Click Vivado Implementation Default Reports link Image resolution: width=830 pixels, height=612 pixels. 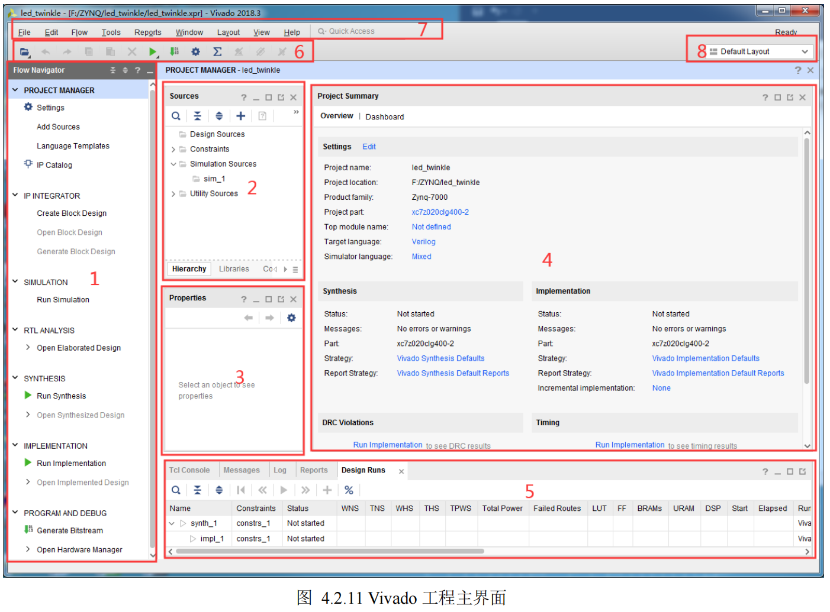coord(718,373)
